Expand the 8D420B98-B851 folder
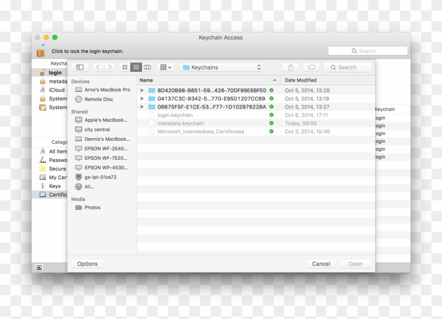Image resolution: width=442 pixels, height=319 pixels. pos(142,91)
